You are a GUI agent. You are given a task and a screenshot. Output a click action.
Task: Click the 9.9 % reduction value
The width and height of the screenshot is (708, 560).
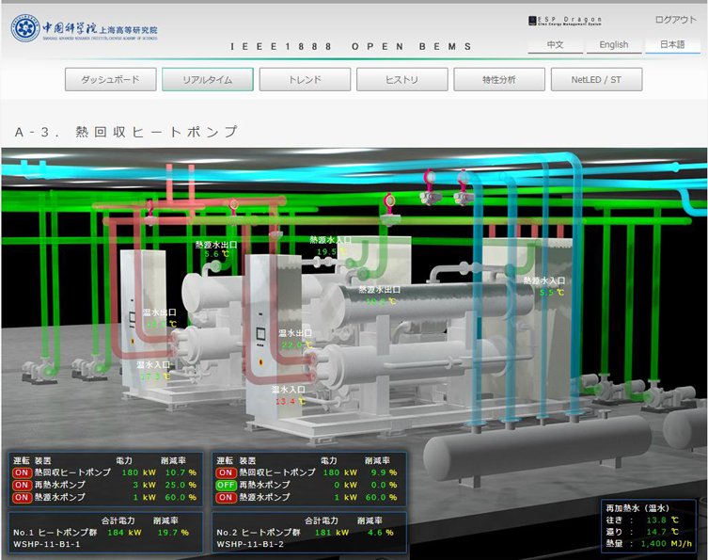click(x=385, y=472)
